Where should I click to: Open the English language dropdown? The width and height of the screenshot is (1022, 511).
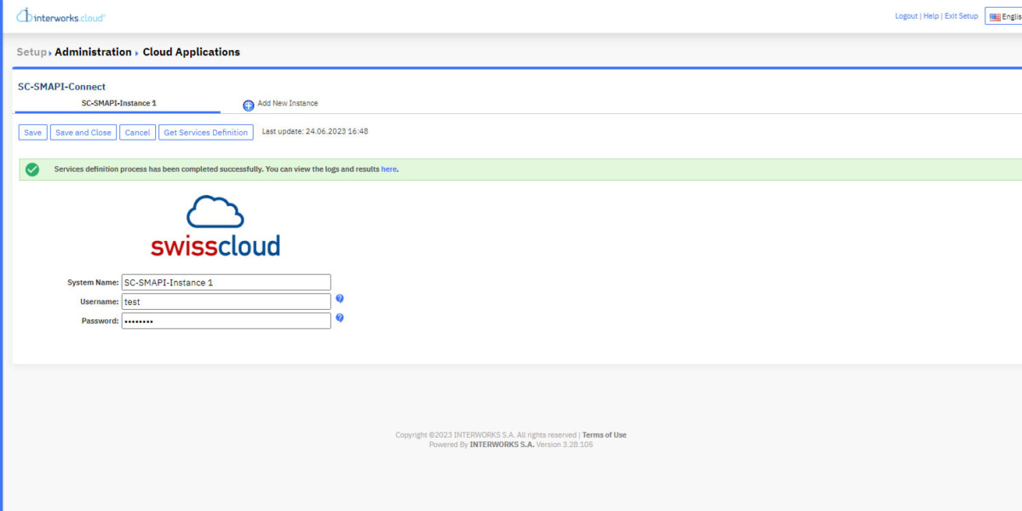click(1005, 16)
